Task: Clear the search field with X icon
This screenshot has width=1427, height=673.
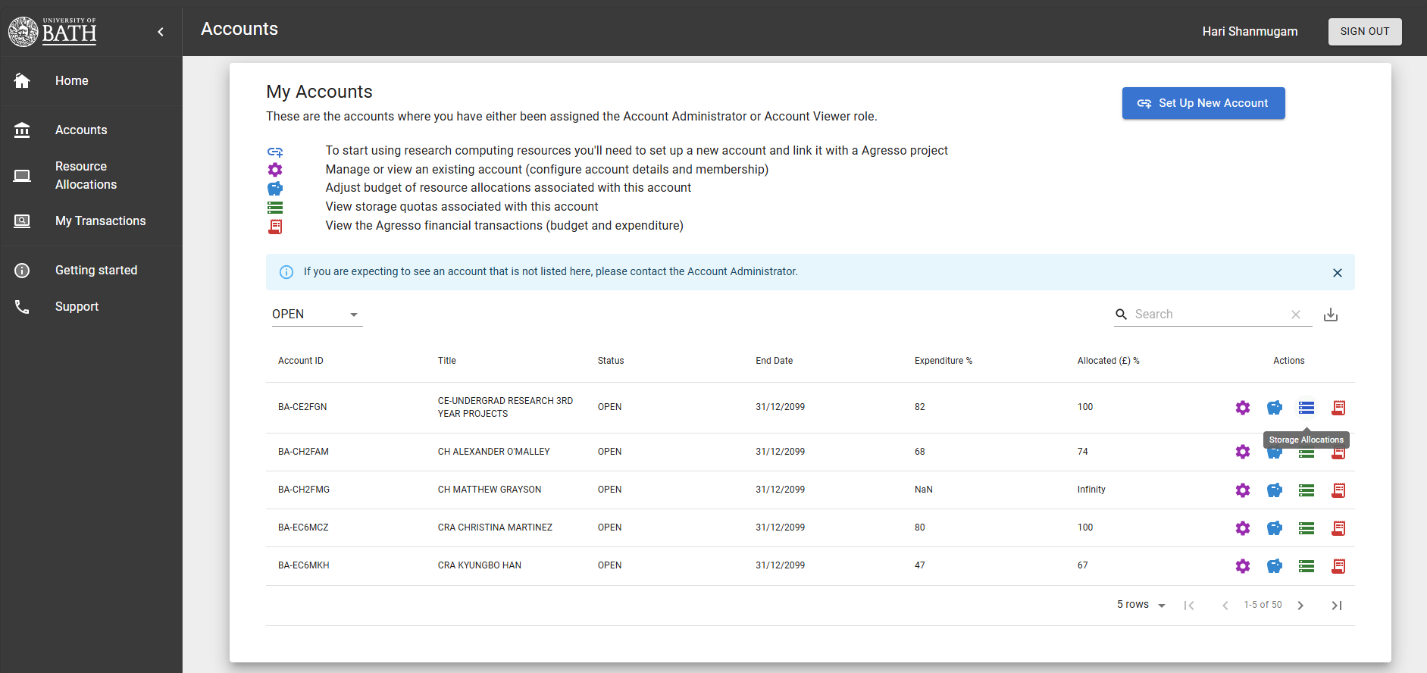Action: (x=1296, y=315)
